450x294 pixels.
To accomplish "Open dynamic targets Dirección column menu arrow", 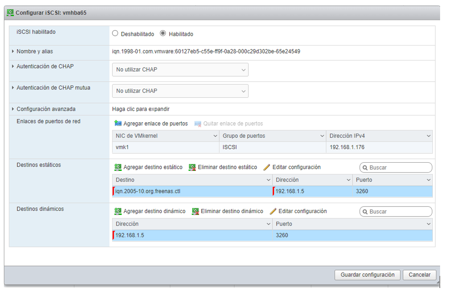I will 269,224.
